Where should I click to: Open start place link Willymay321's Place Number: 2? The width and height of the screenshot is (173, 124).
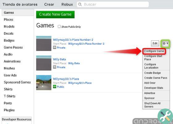coord(86,44)
